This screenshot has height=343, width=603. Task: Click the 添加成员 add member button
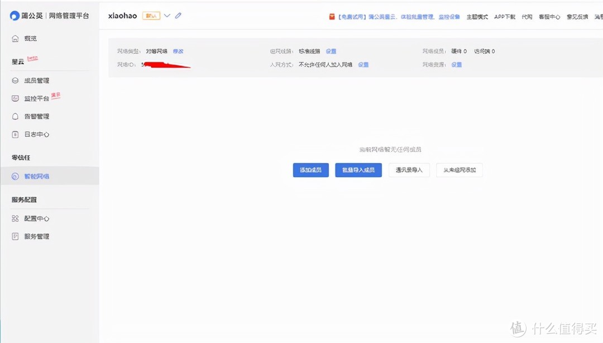click(x=310, y=170)
